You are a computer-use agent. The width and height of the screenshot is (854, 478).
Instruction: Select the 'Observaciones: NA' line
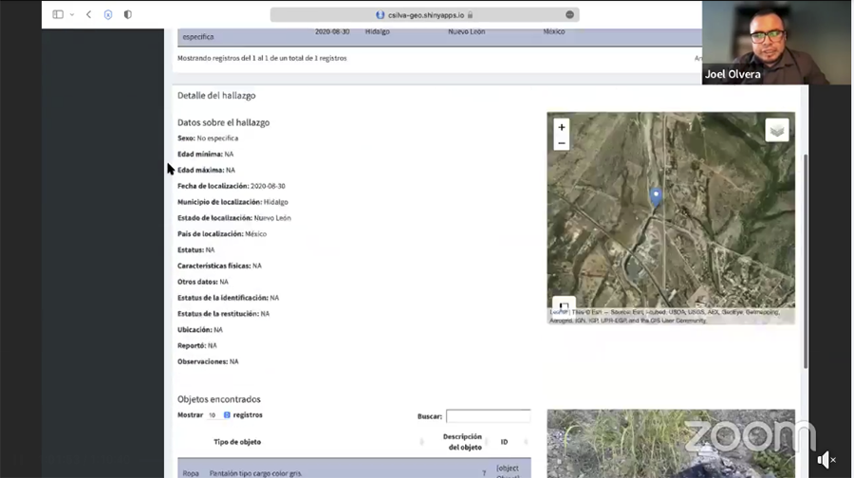(208, 361)
